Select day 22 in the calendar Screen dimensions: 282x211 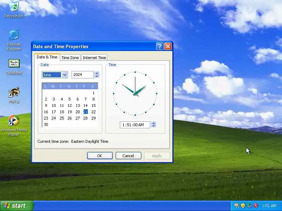click(93, 112)
